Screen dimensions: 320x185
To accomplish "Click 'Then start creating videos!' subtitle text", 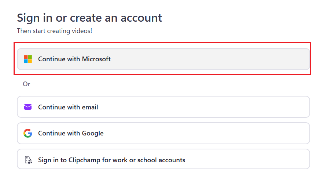I will point(55,31).
